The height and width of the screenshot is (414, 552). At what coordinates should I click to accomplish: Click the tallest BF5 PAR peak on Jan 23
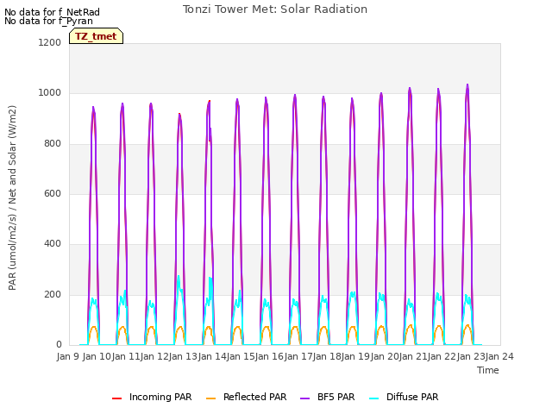pos(467,85)
